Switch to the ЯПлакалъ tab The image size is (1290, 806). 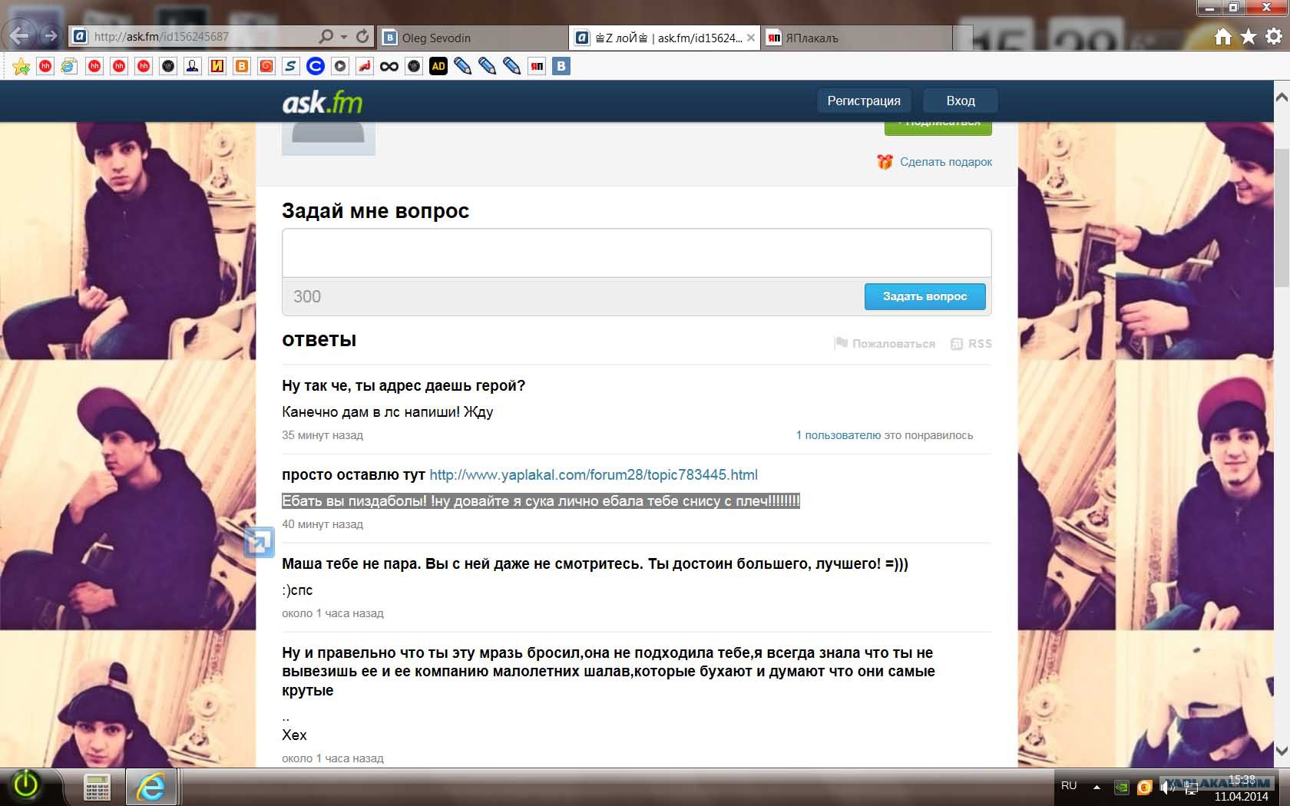[857, 38]
